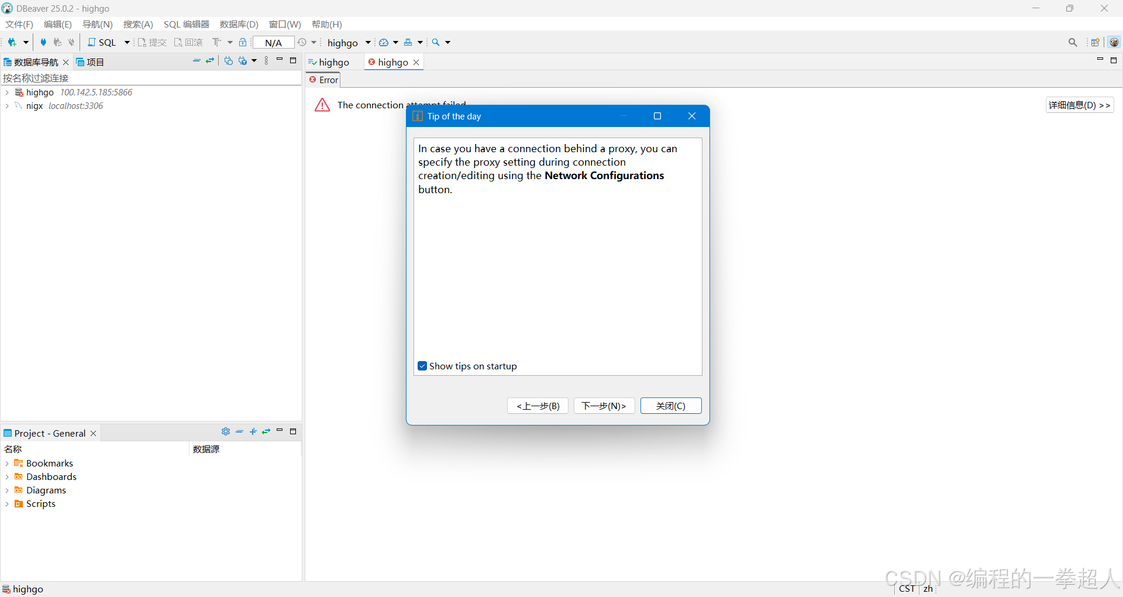Click the transaction mode icon
This screenshot has width=1123, height=597.
pos(216,42)
